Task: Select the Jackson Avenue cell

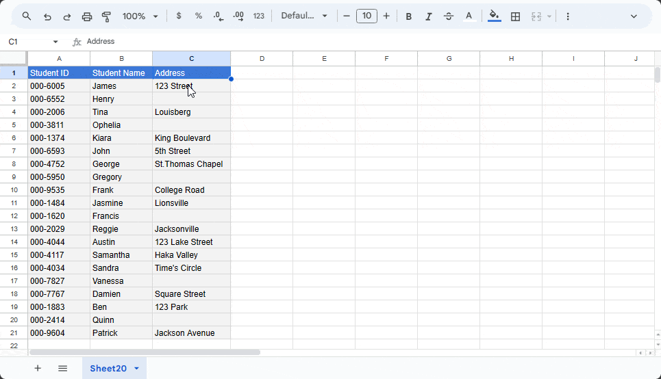Action: pyautogui.click(x=191, y=332)
